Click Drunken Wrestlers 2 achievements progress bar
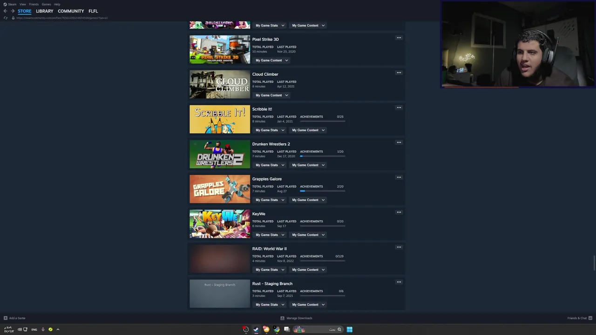 pyautogui.click(x=322, y=156)
